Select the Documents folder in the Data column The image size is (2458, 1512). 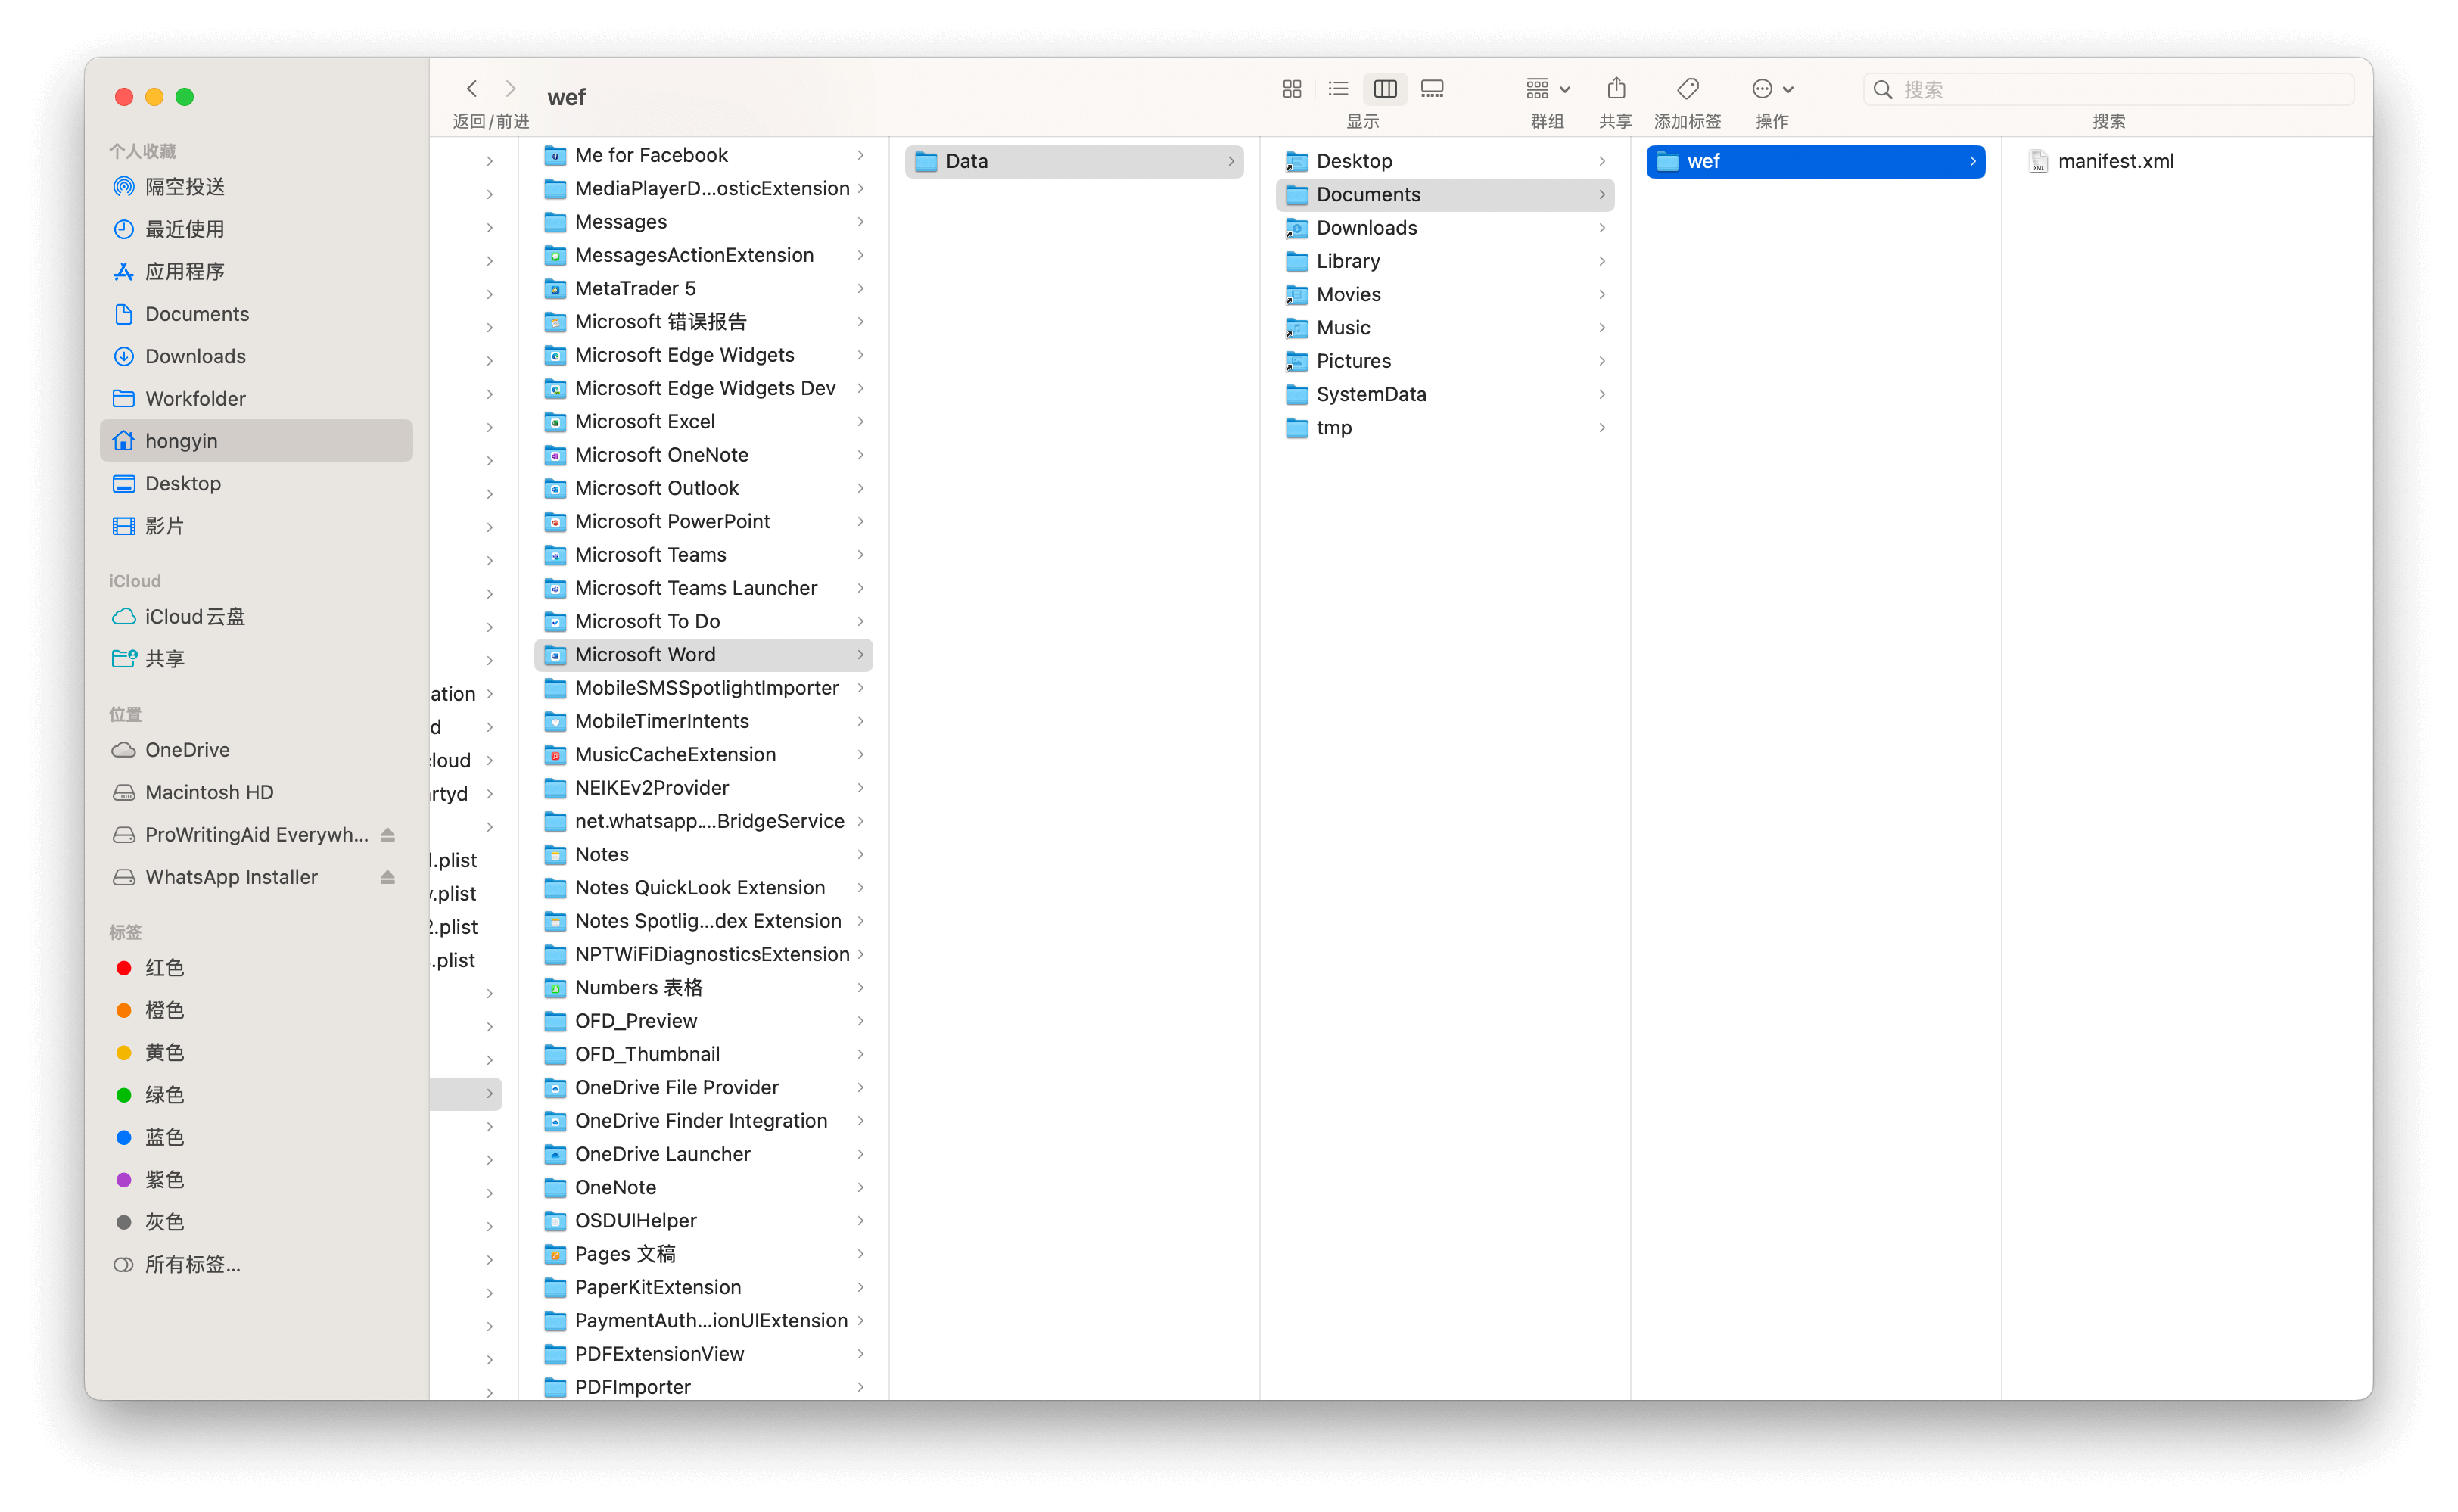(x=1445, y=194)
